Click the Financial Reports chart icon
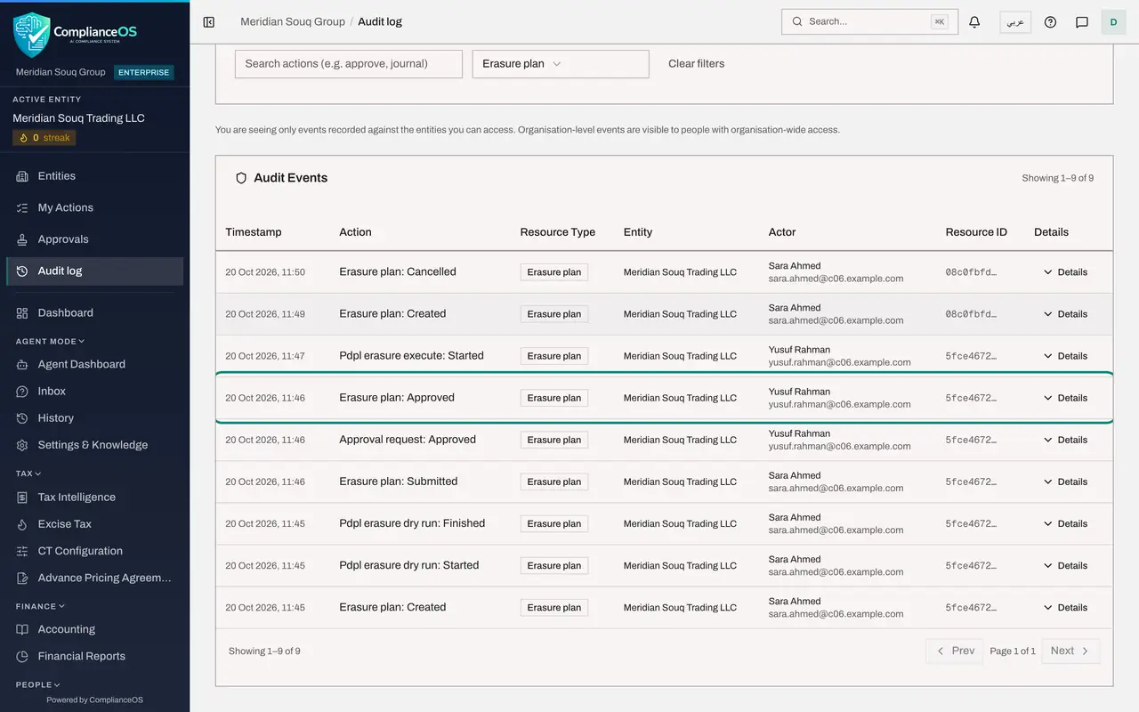 coord(22,656)
